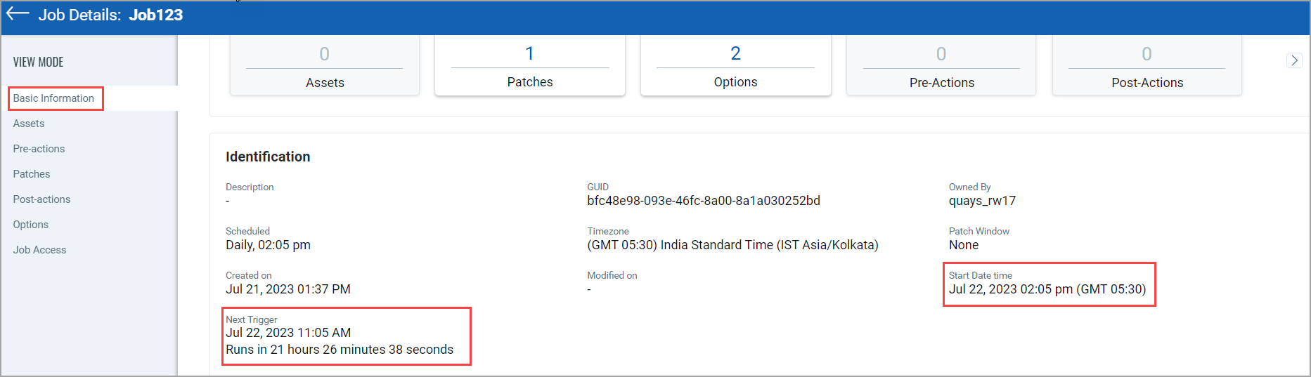Go to Assets in sidebar
The image size is (1311, 377).
pyautogui.click(x=29, y=124)
